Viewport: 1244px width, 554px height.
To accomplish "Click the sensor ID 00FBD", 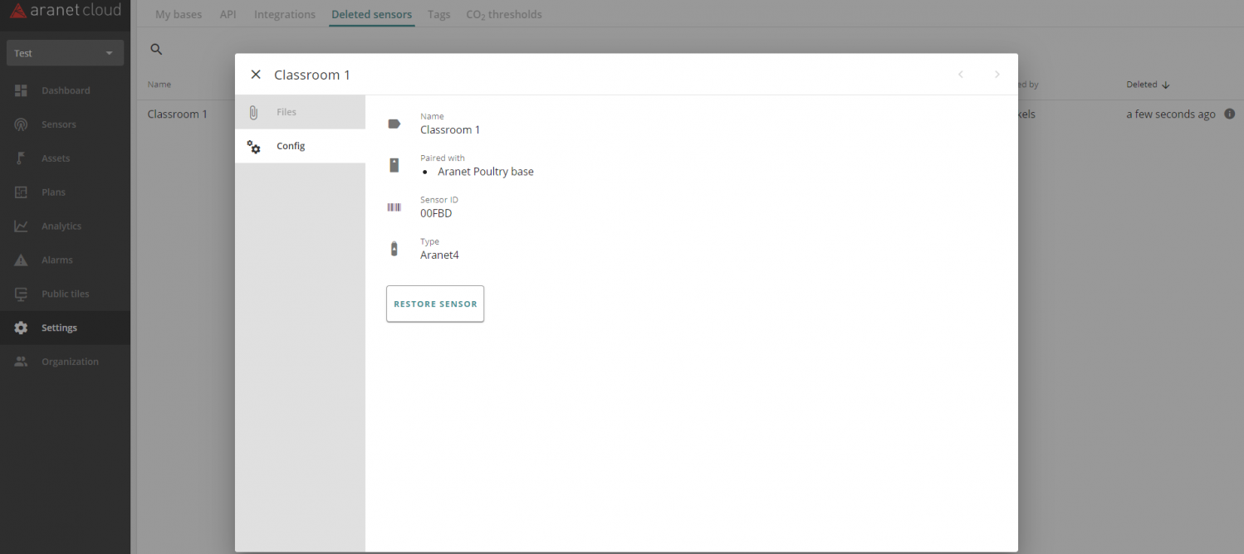I will click(x=436, y=213).
